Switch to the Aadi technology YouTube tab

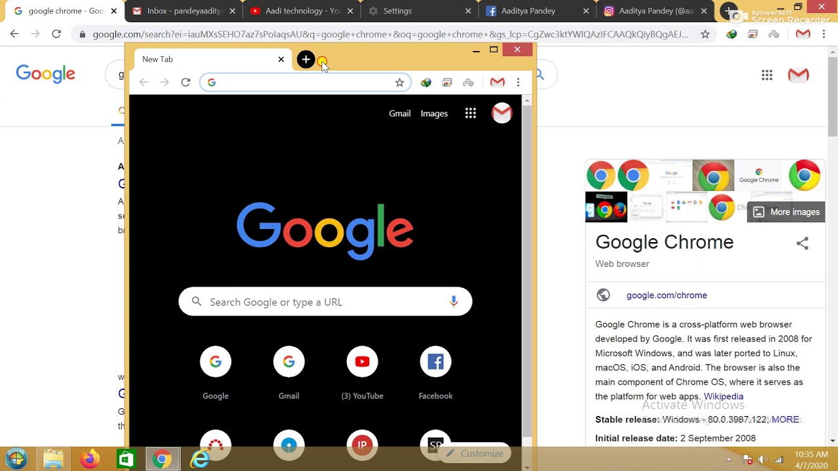pos(301,11)
